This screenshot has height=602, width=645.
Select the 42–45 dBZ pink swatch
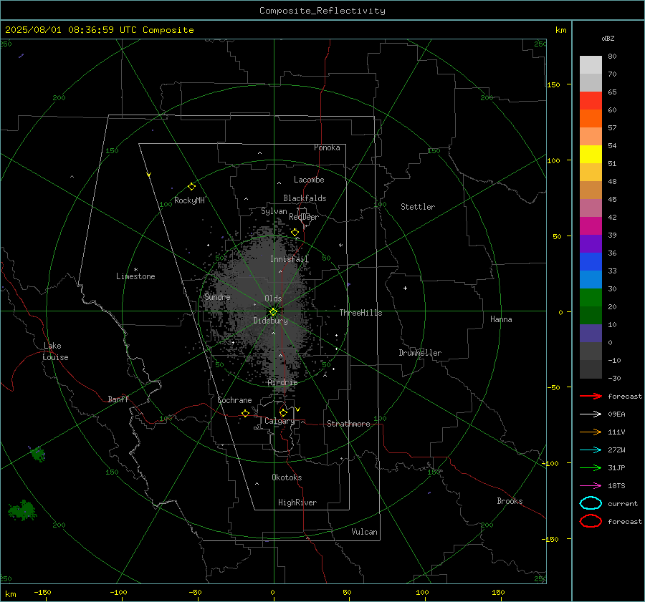pos(591,208)
